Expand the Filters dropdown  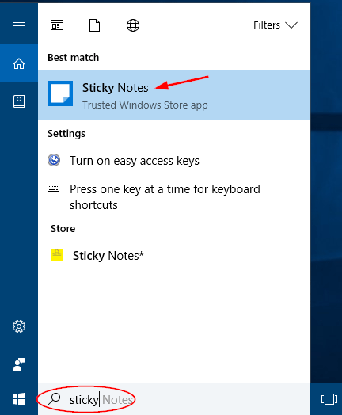coord(275,25)
